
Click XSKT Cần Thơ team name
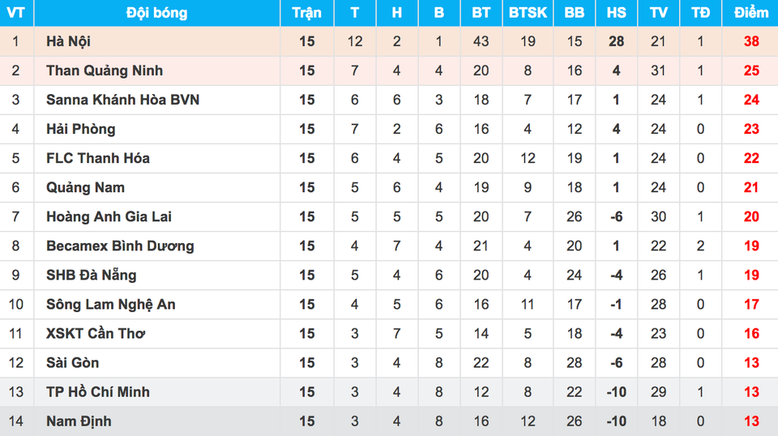tap(96, 333)
